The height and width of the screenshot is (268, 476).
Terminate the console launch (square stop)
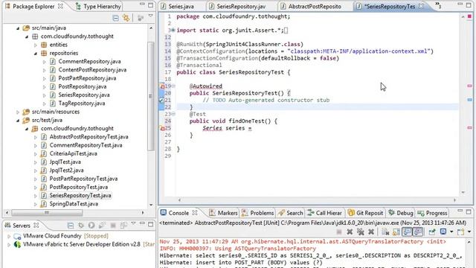click(x=339, y=232)
